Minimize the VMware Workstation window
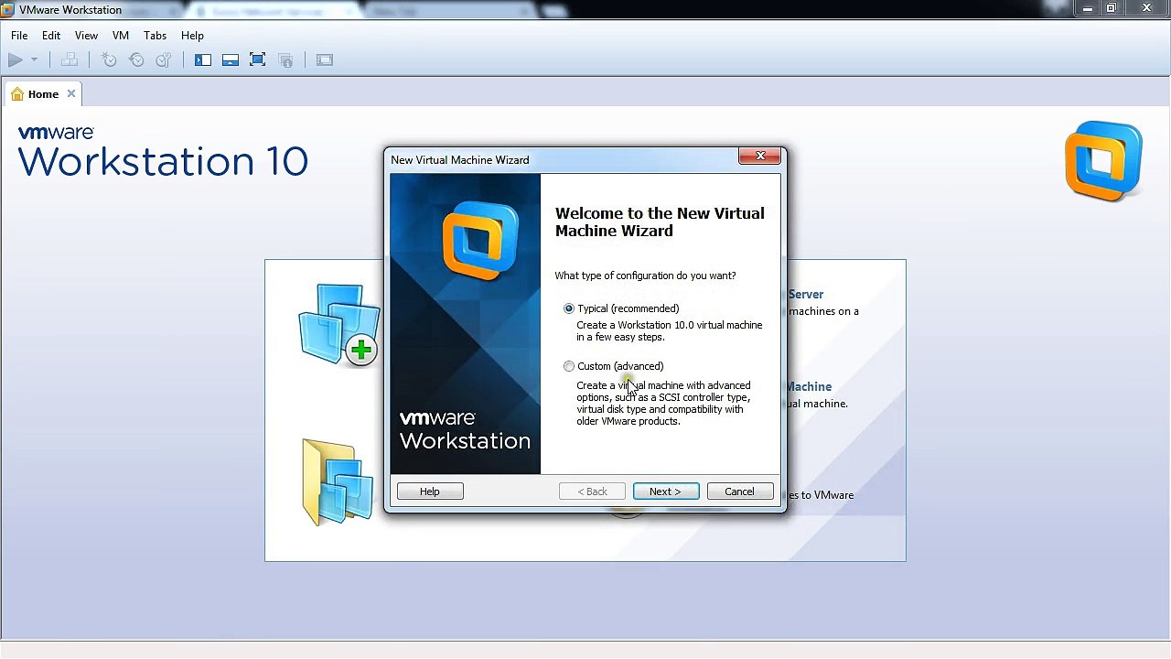Viewport: 1171px width, 659px height. tap(1088, 9)
